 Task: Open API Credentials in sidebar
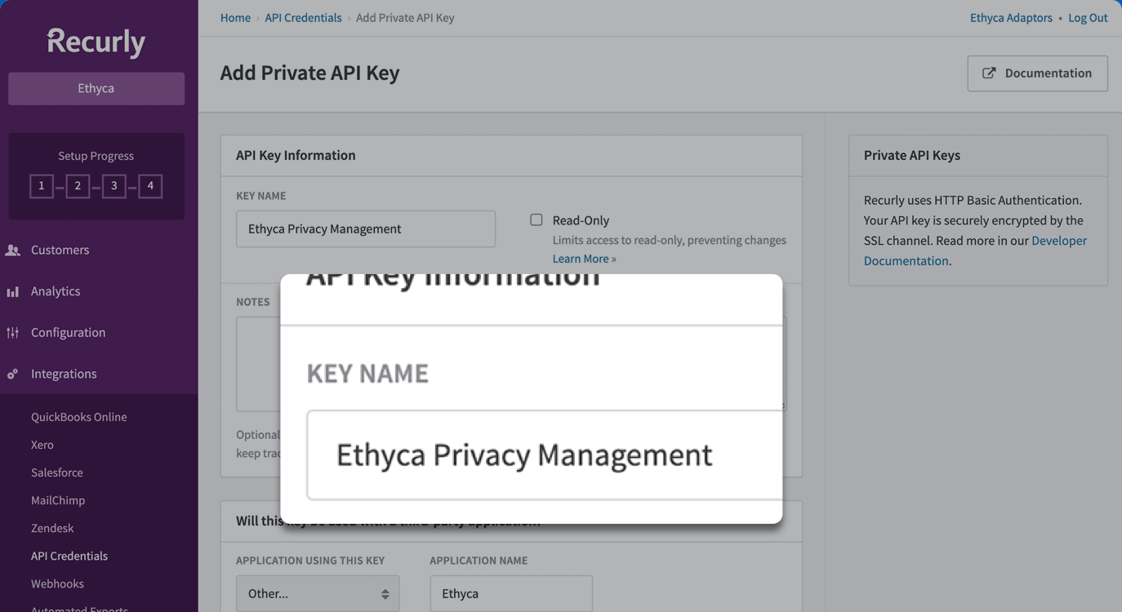[x=69, y=556]
